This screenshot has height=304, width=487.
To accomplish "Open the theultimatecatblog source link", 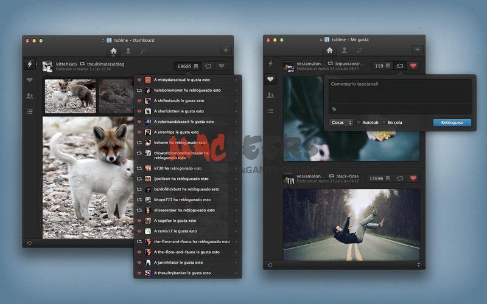I will click(x=105, y=64).
